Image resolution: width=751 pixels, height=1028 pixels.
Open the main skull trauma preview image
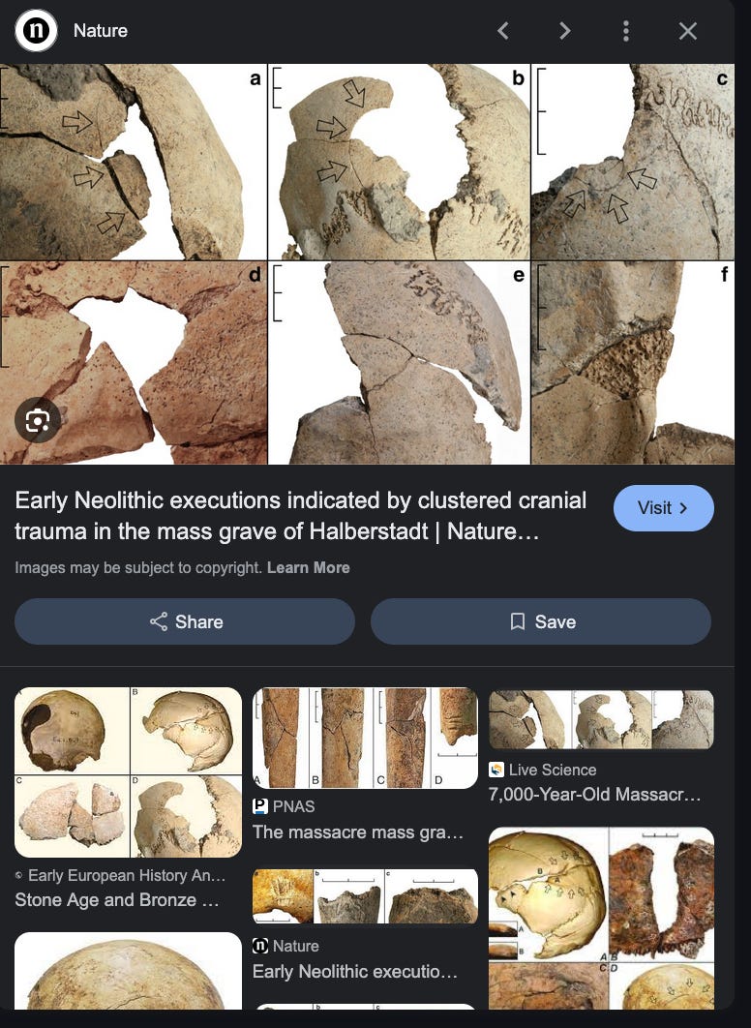coord(367,263)
